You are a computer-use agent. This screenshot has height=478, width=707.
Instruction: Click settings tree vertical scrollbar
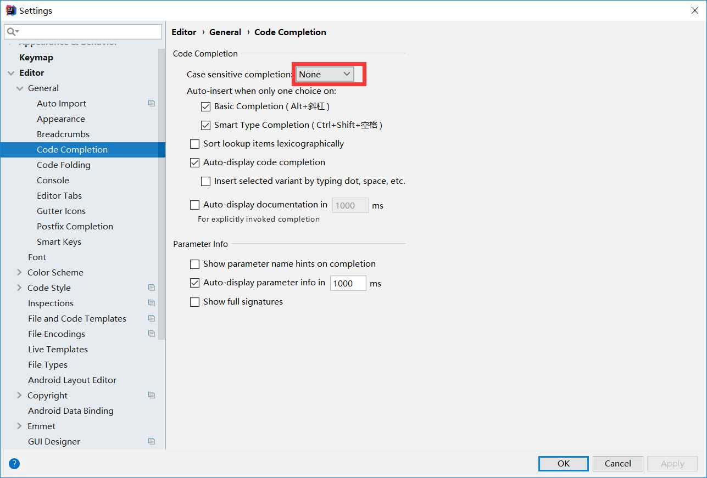pyautogui.click(x=162, y=195)
